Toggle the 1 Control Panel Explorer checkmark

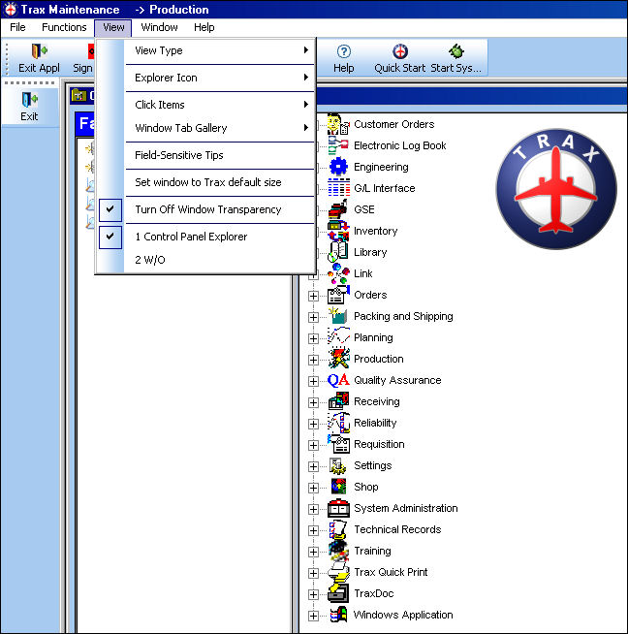110,237
